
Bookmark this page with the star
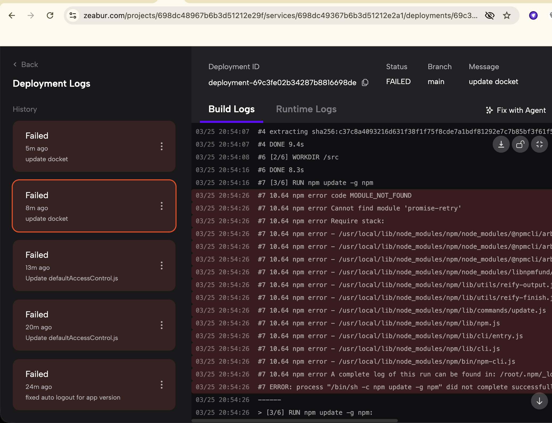click(x=507, y=15)
